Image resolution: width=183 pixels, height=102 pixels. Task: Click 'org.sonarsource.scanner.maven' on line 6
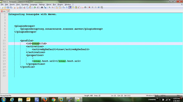[61, 29]
